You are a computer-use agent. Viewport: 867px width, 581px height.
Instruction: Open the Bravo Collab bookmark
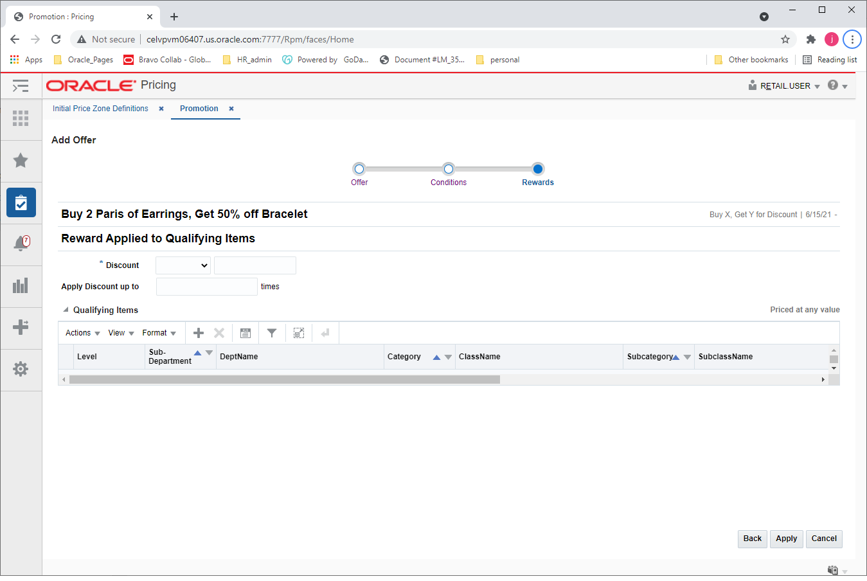coord(167,60)
